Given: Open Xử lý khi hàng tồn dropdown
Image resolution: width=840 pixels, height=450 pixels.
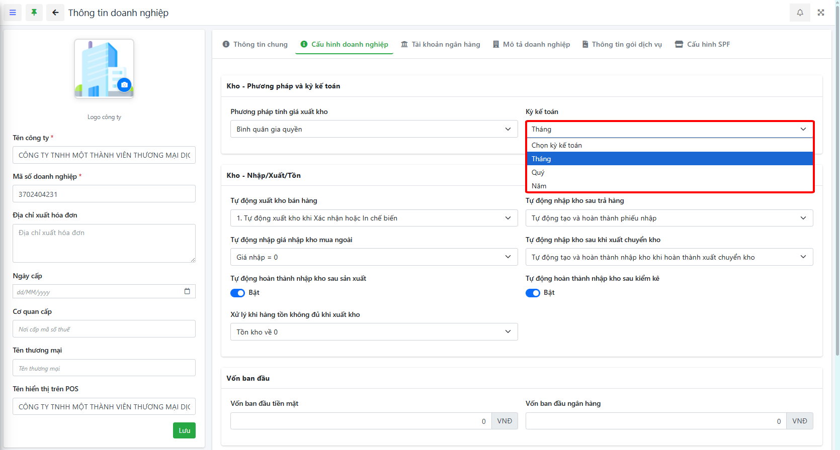Looking at the screenshot, I should tap(374, 332).
